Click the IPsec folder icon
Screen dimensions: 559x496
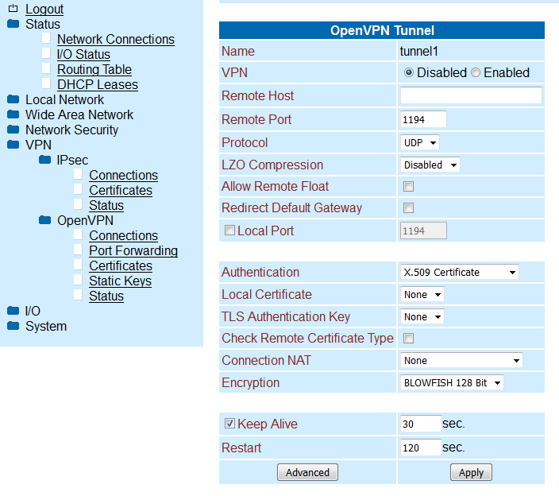point(45,160)
